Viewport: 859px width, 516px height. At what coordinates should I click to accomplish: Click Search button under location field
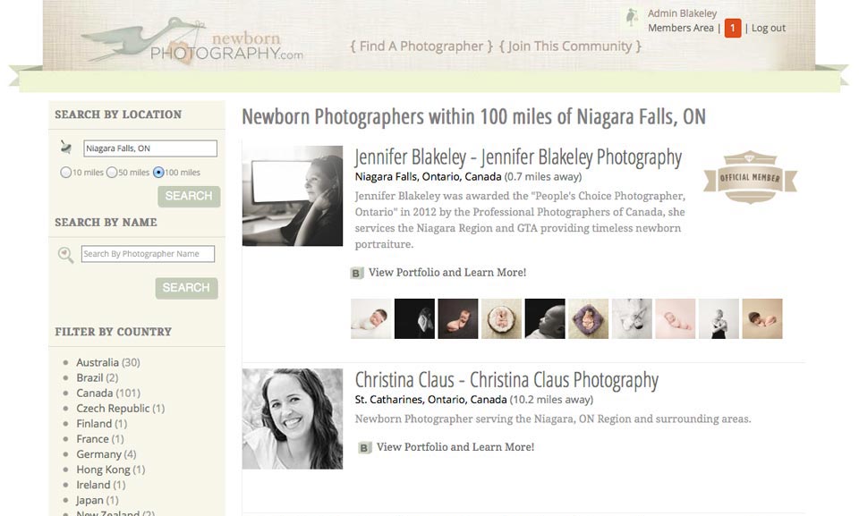click(x=189, y=196)
